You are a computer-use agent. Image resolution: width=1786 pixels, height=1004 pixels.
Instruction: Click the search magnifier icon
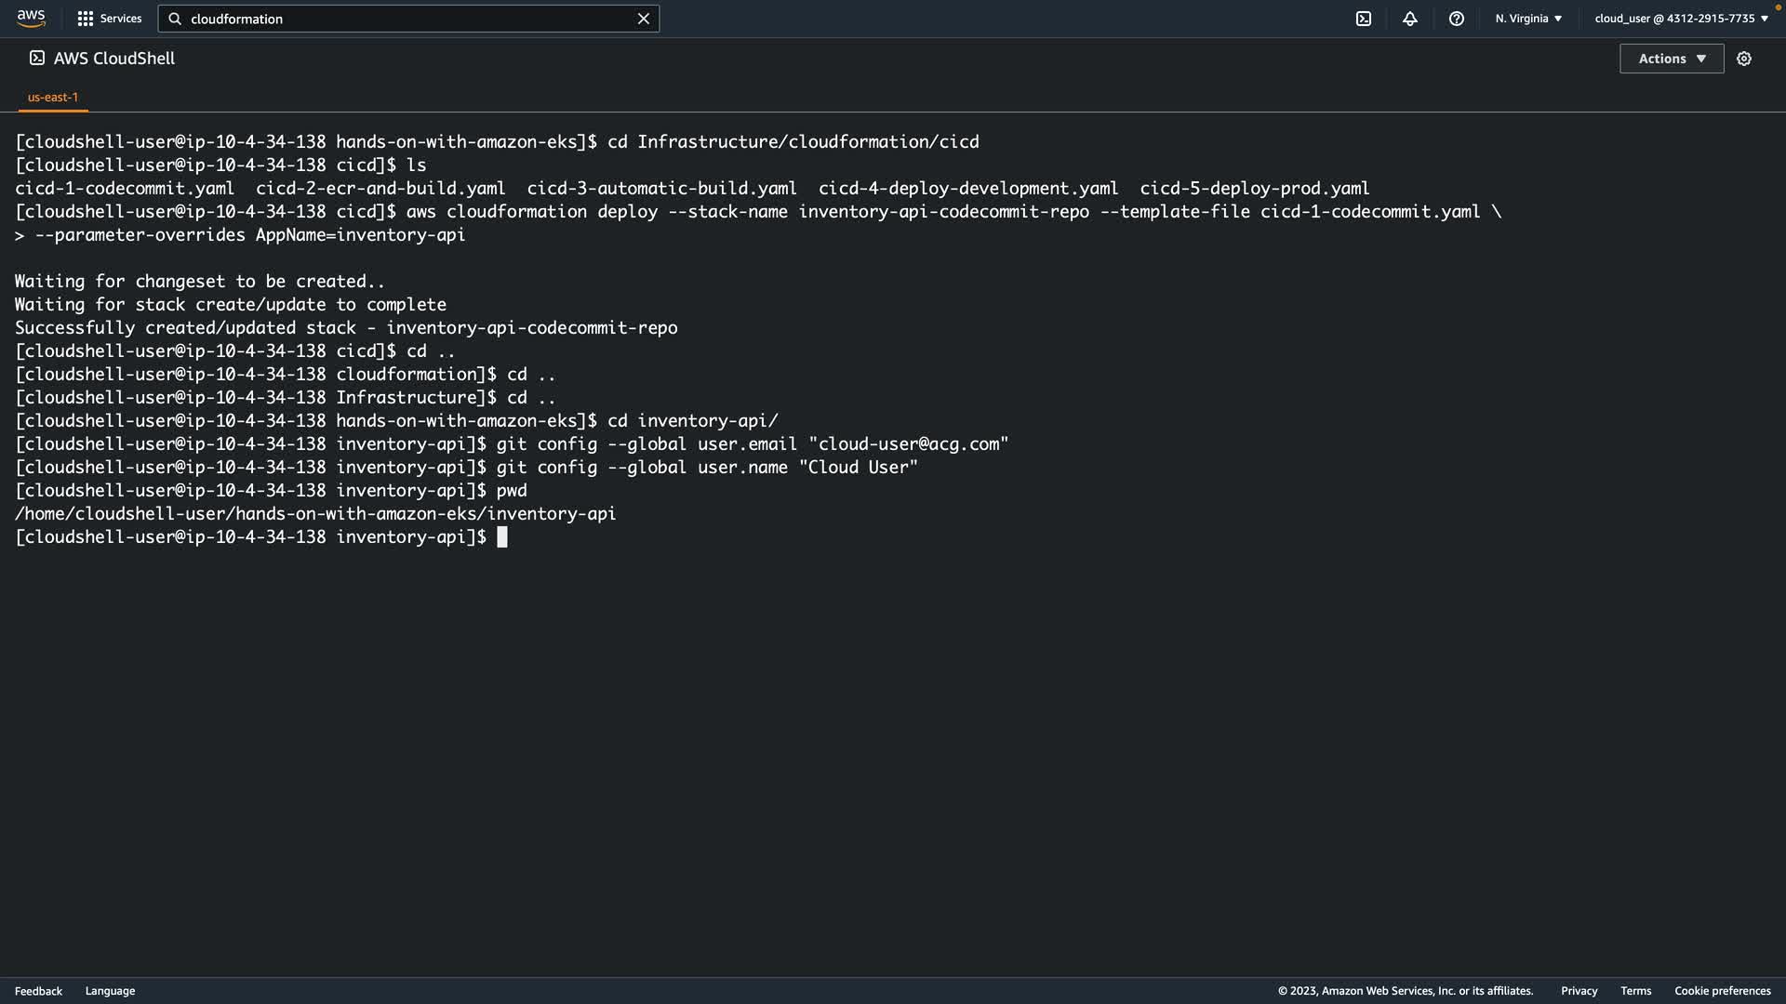175,19
